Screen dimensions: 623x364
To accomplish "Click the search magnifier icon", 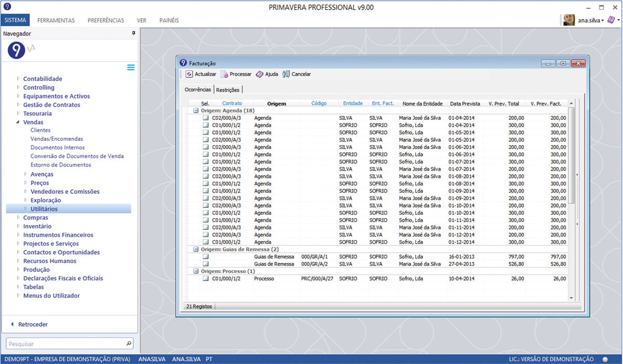I will pos(129,343).
